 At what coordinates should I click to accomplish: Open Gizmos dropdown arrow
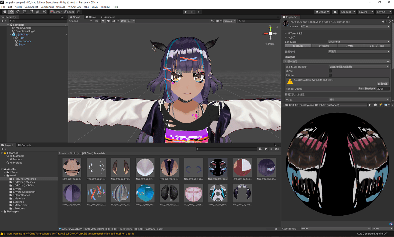pyautogui.click(x=234, y=21)
